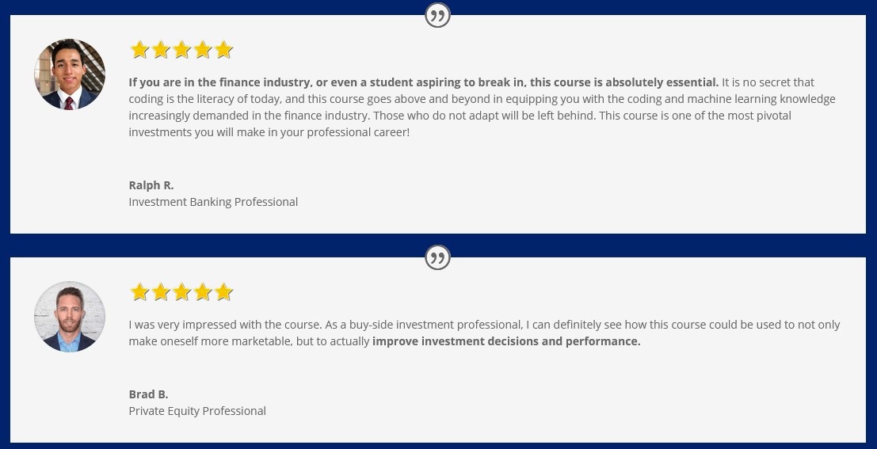Click the second star in Ralph's rating

coord(161,50)
